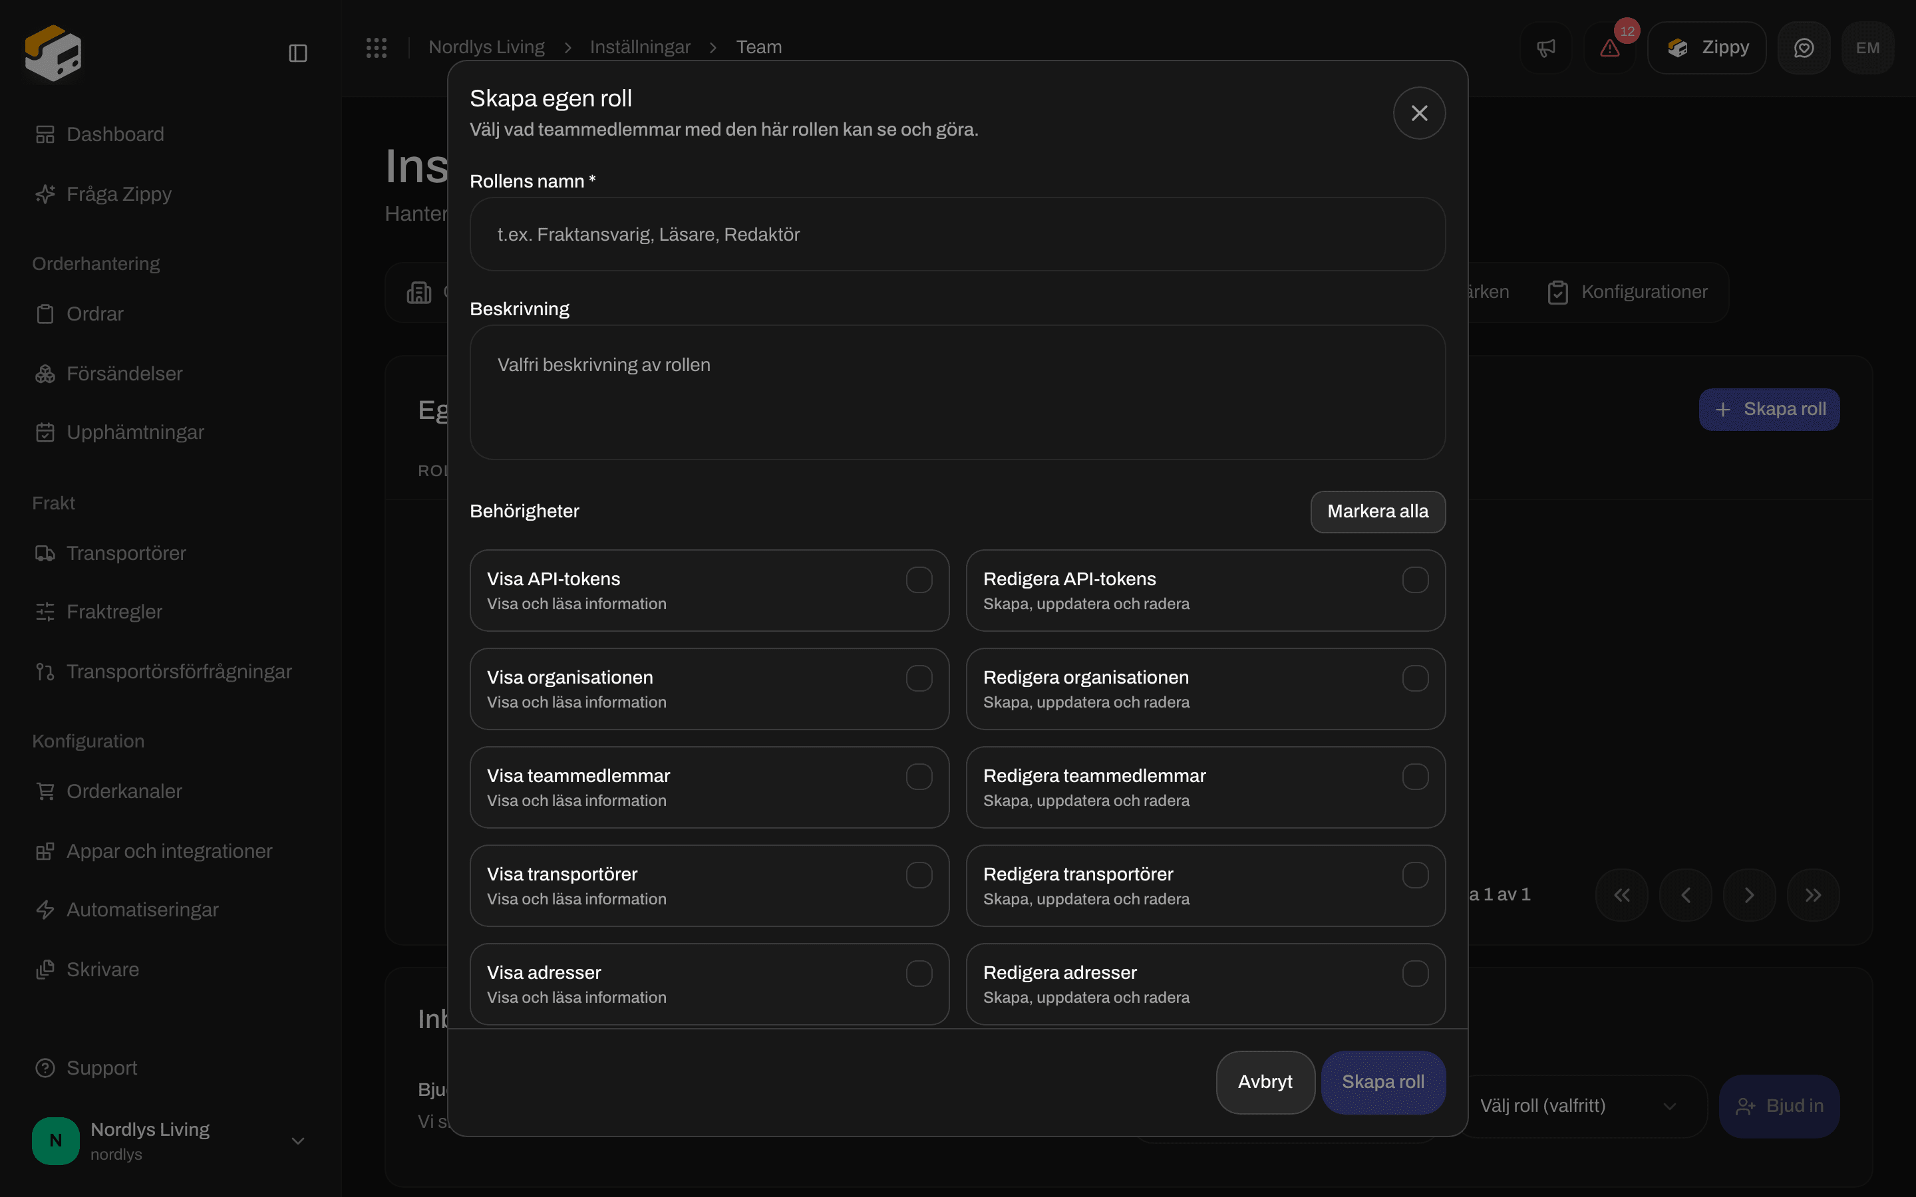The image size is (1916, 1197).
Task: Click the Skrivare printer icon
Action: [45, 970]
